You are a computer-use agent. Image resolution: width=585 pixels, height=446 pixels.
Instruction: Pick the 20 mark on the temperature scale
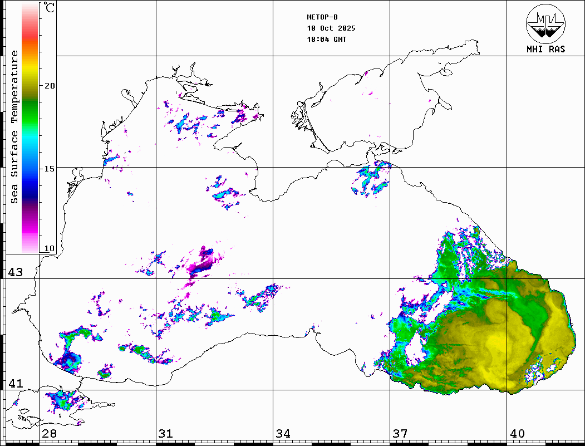(50, 86)
